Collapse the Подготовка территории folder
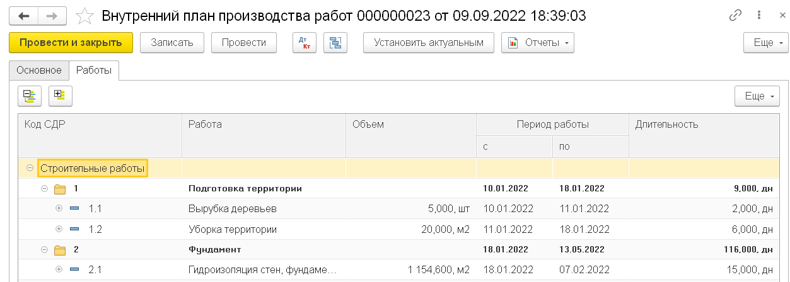Image resolution: width=790 pixels, height=282 pixels. point(44,188)
